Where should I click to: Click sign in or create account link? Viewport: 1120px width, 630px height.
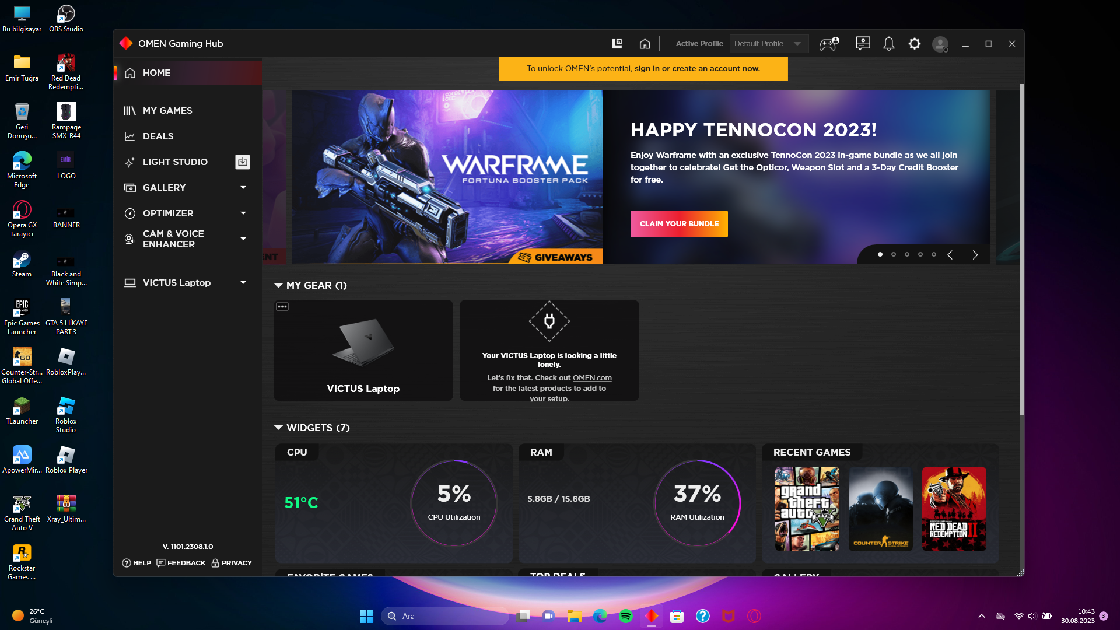pos(697,69)
